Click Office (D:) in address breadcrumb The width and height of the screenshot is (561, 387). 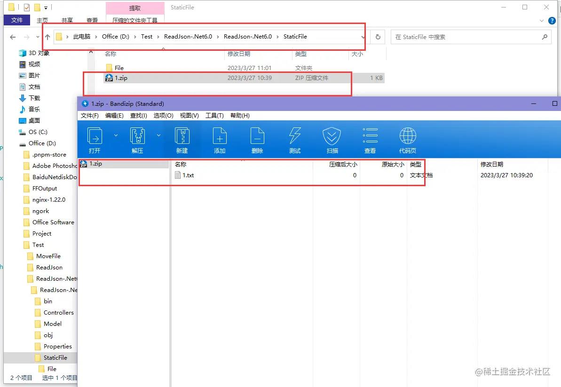coord(115,37)
